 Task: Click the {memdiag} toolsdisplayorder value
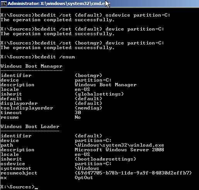point(88,108)
